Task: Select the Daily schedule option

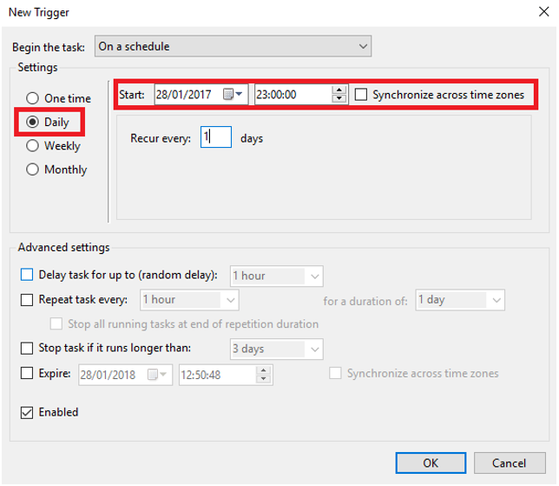Action: [x=33, y=123]
